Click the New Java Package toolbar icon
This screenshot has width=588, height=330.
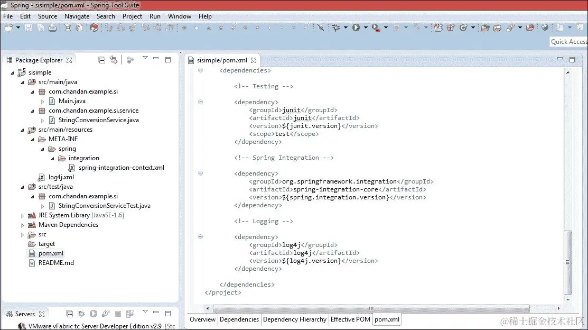click(451, 28)
